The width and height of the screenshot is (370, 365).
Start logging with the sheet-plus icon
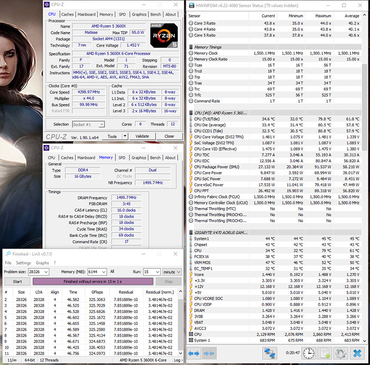pyautogui.click(x=326, y=354)
